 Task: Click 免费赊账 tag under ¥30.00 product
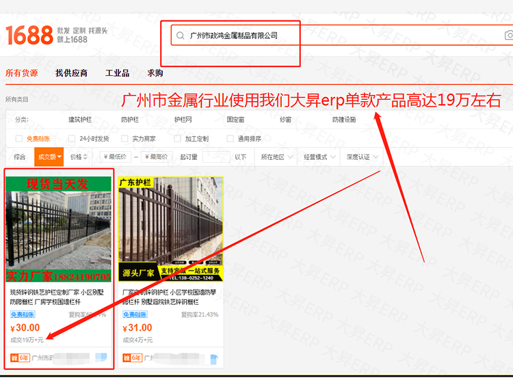[x=23, y=314]
